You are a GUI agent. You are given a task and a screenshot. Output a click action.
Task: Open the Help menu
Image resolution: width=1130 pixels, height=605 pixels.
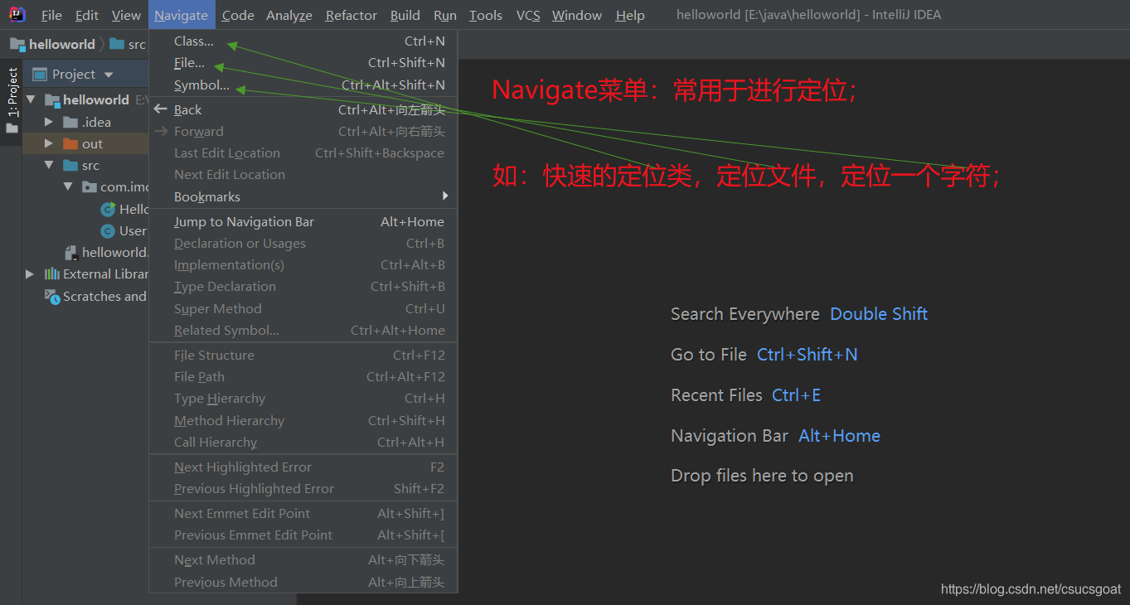tap(630, 15)
